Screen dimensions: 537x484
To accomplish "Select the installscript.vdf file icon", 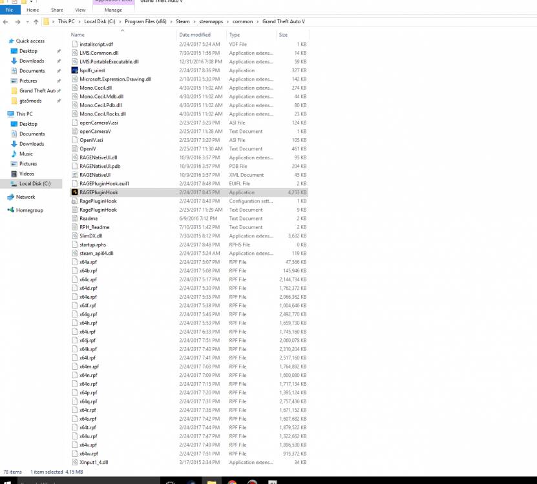I will (75, 44).
